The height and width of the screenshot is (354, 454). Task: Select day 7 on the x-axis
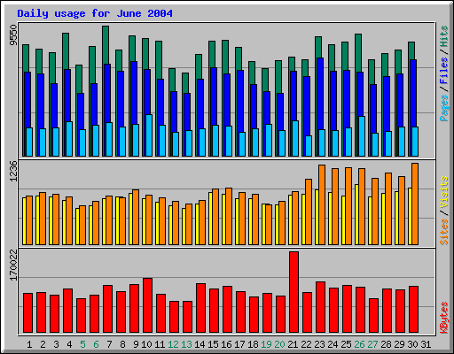(x=109, y=344)
